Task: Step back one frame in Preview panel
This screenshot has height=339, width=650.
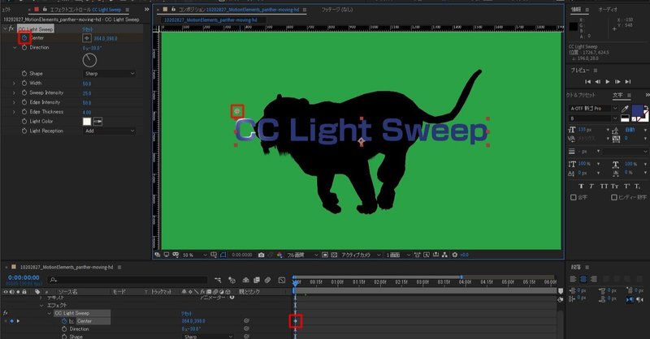Action: coord(598,82)
